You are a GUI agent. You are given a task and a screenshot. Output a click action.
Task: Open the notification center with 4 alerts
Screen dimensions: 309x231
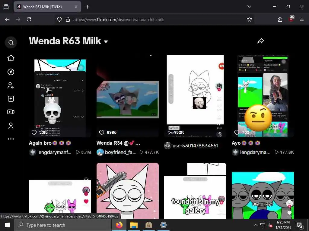point(300,225)
